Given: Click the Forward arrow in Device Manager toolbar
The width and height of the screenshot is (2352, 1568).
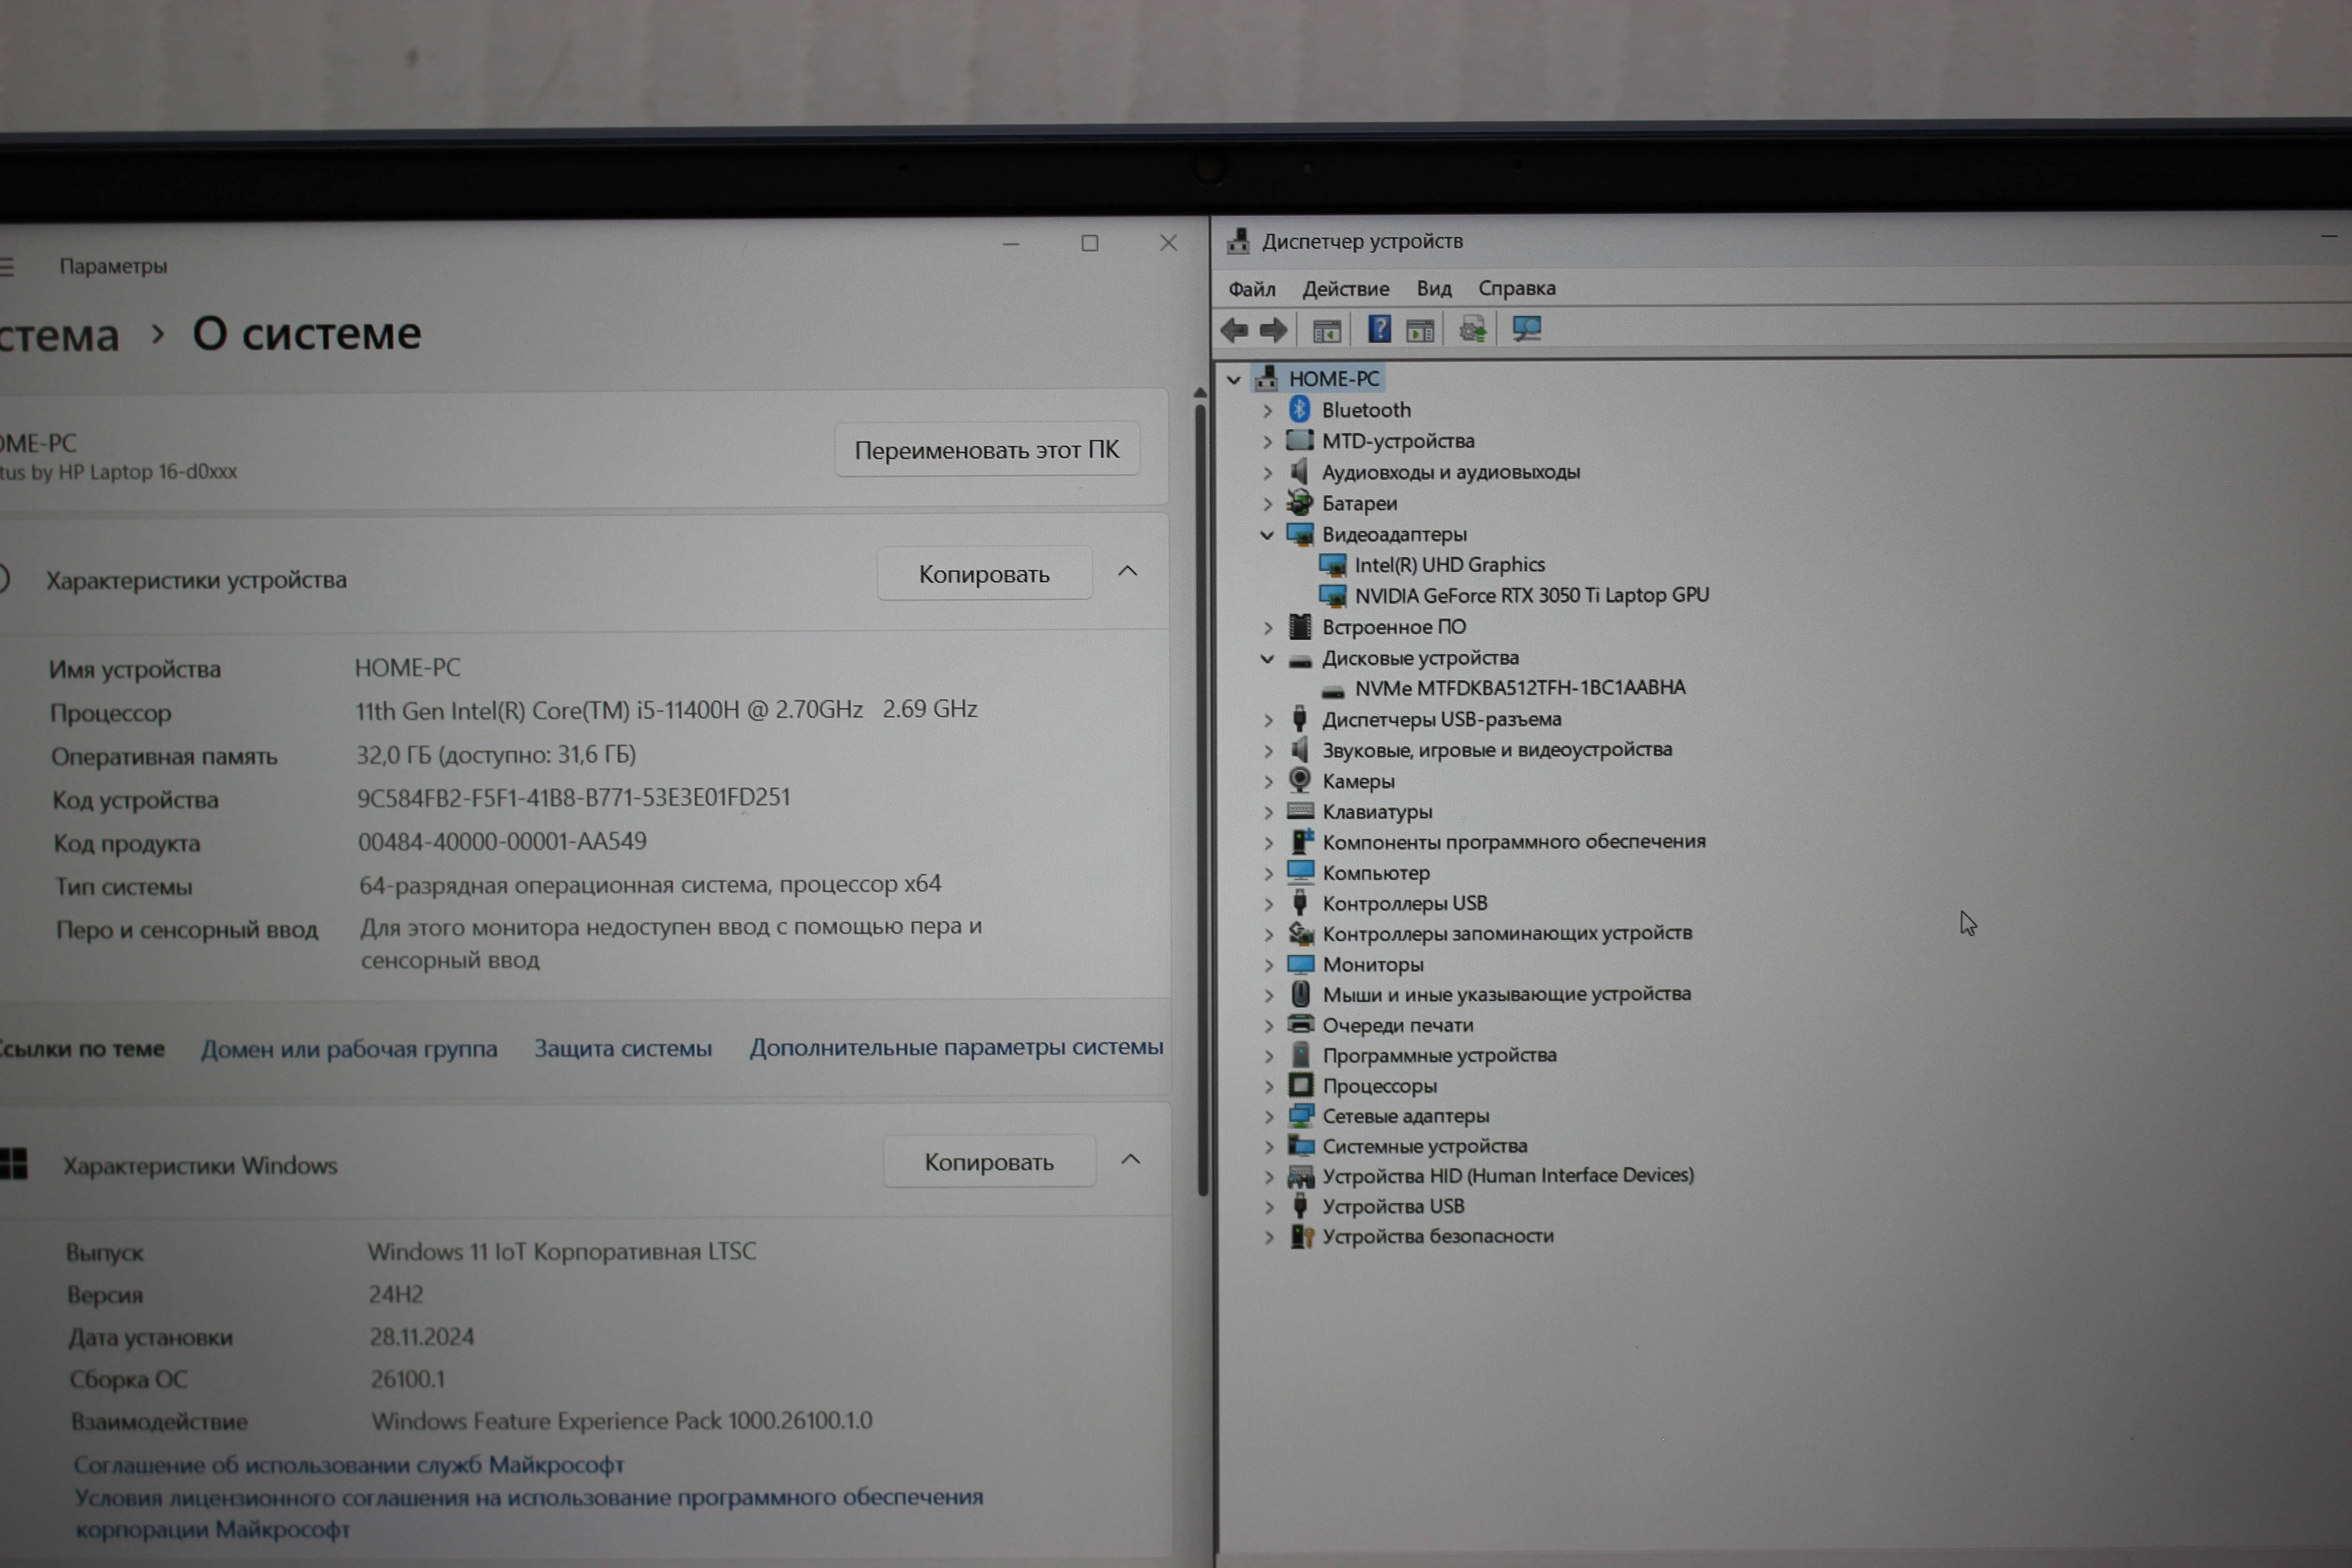Looking at the screenshot, I should [x=1274, y=330].
